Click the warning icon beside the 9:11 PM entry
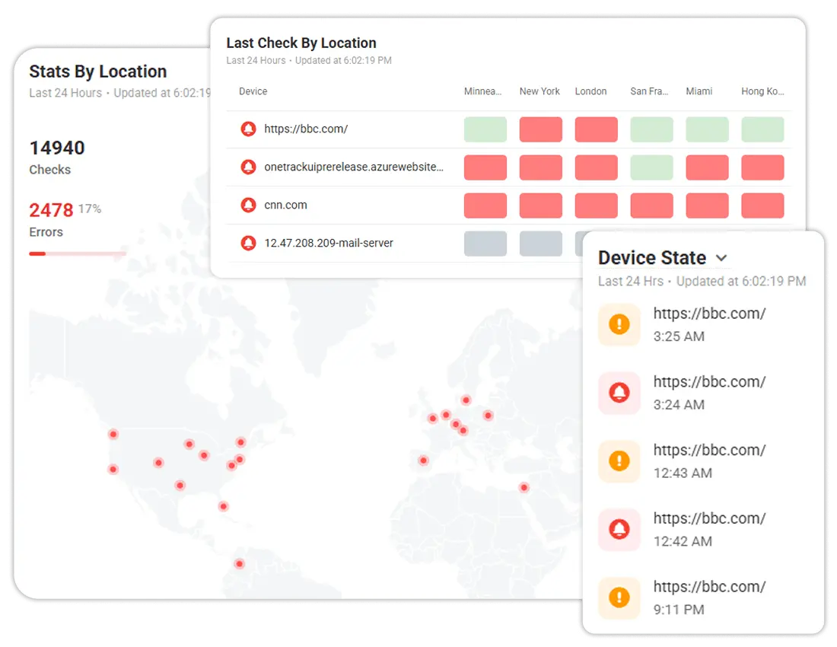The height and width of the screenshot is (647, 837). (619, 598)
